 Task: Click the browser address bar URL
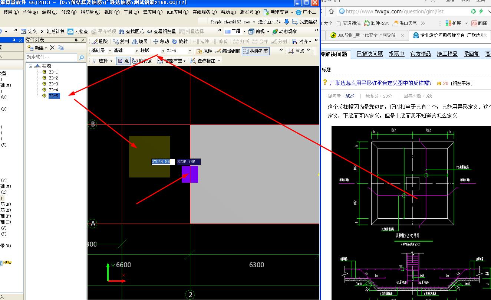click(x=395, y=12)
